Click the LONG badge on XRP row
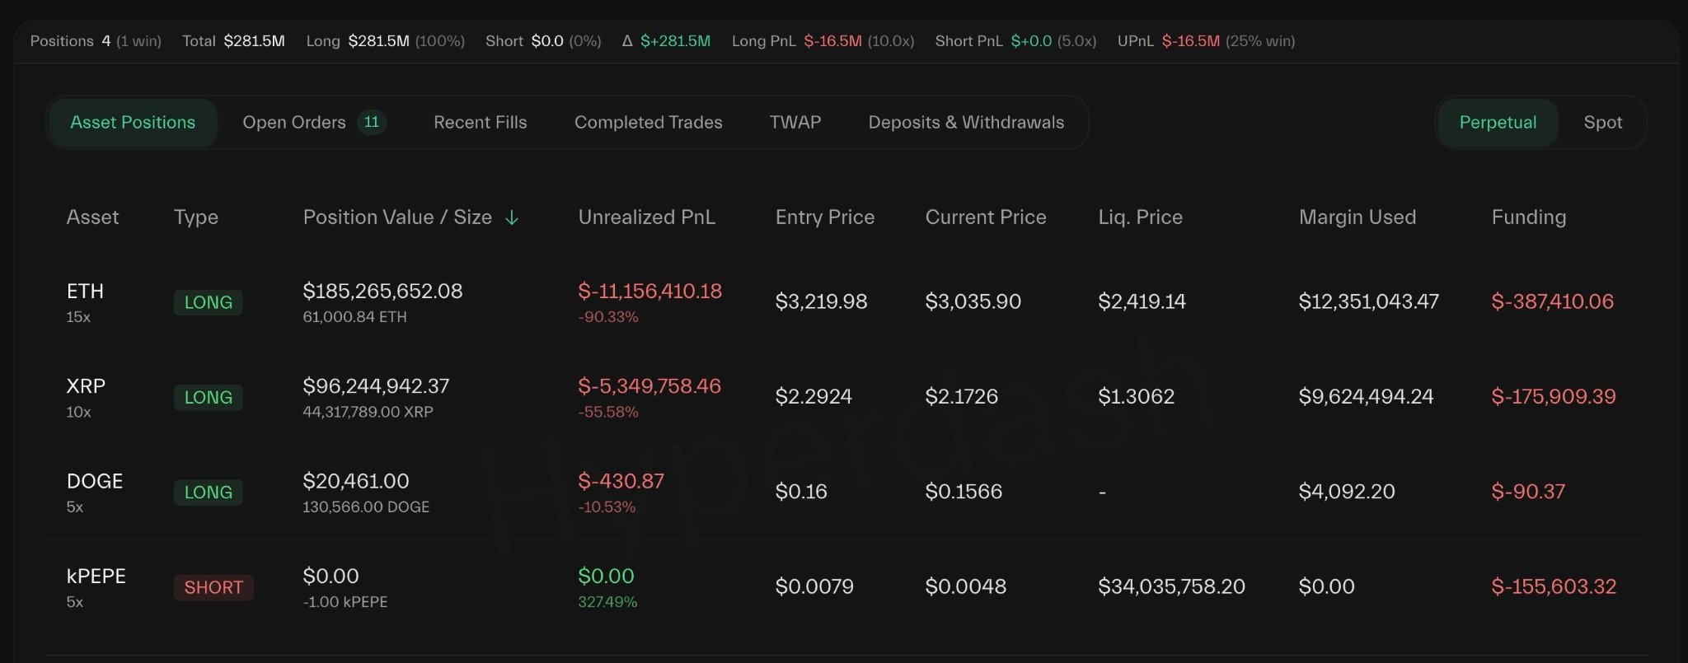 click(x=208, y=397)
